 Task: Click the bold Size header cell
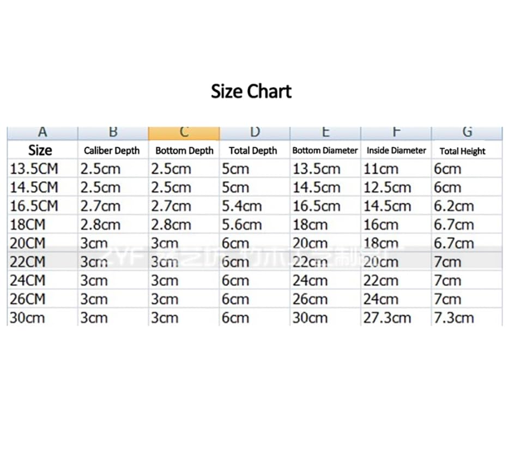click(x=43, y=150)
